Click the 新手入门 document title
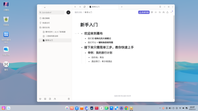198x111 pixels. click(89, 25)
